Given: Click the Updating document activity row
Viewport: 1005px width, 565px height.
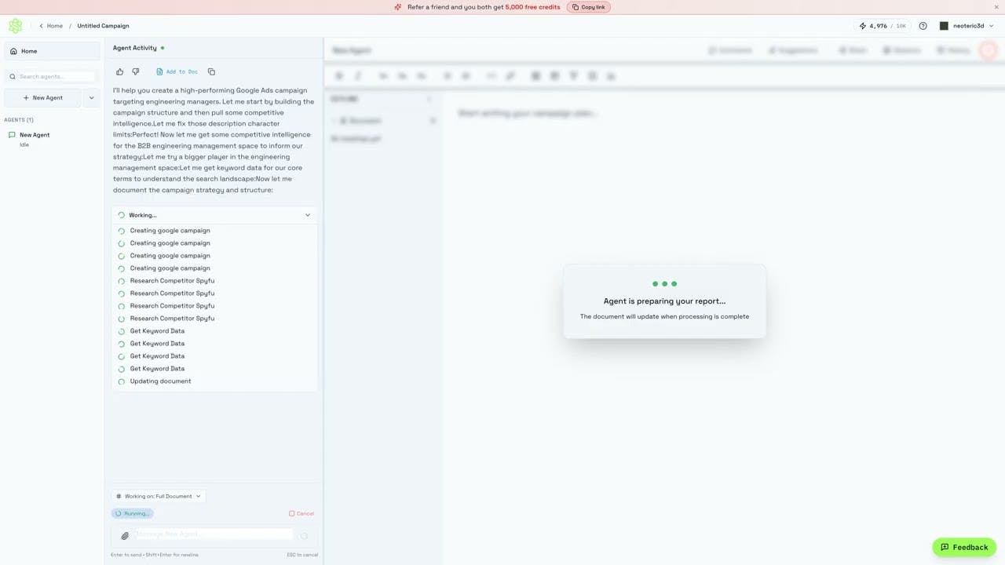Looking at the screenshot, I should (214, 381).
